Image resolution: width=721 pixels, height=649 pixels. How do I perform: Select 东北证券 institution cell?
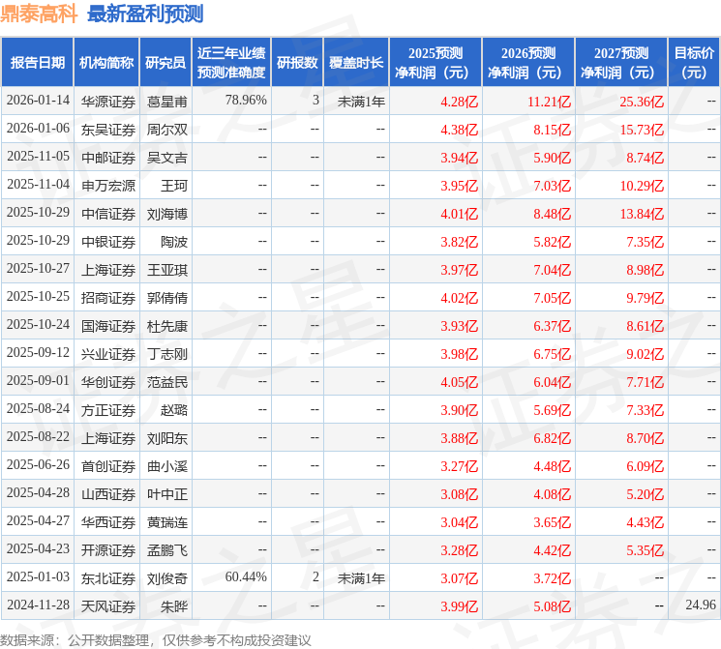tap(108, 578)
